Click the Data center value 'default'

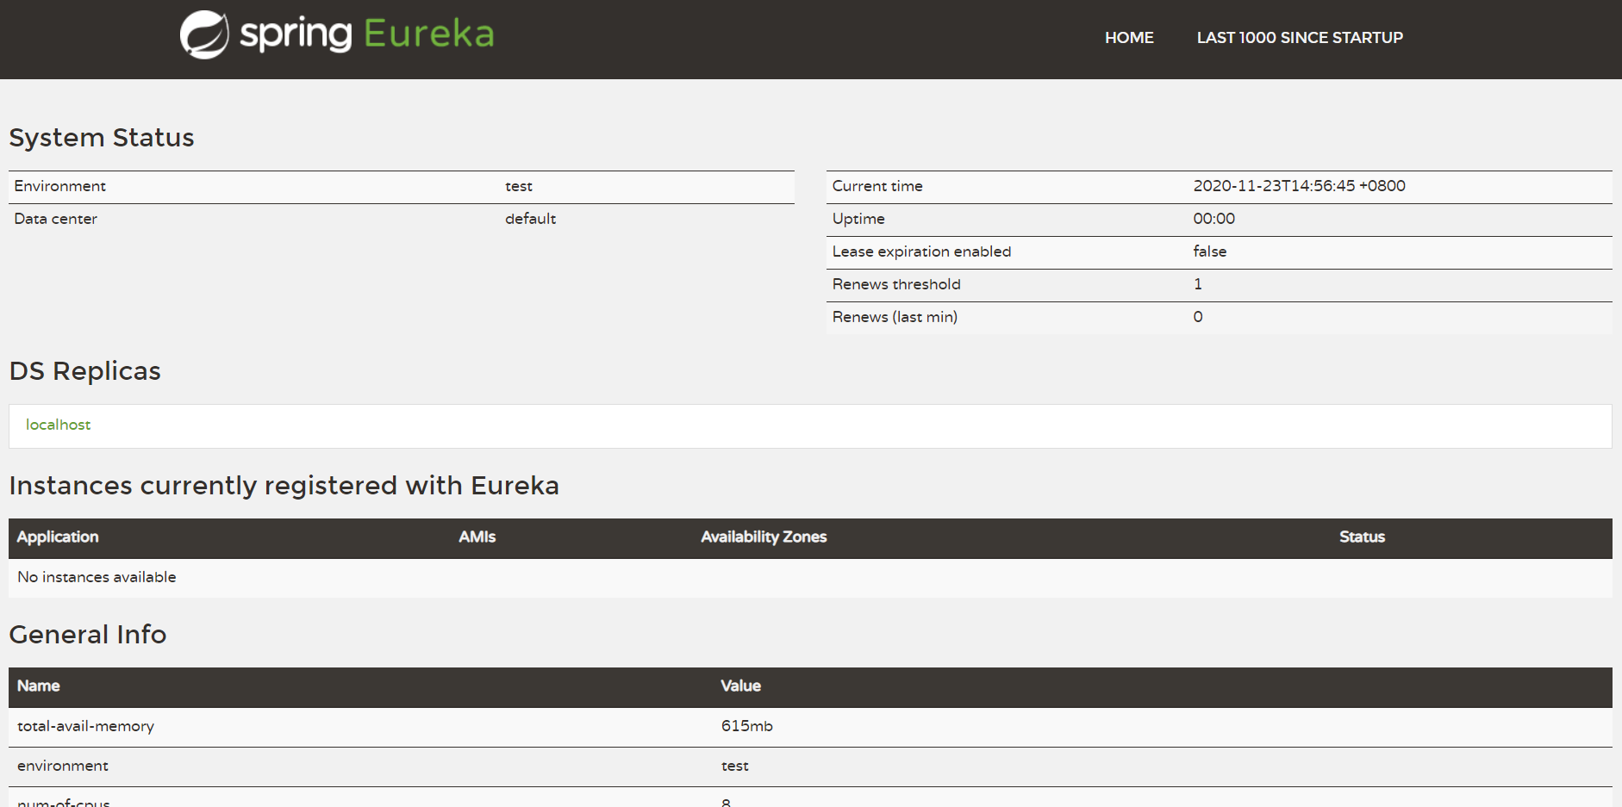point(531,219)
